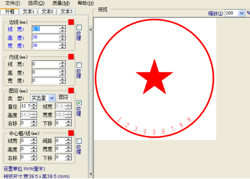Click the 设置单位:mm(毫米) text
The image size is (250, 179).
pos(24,169)
